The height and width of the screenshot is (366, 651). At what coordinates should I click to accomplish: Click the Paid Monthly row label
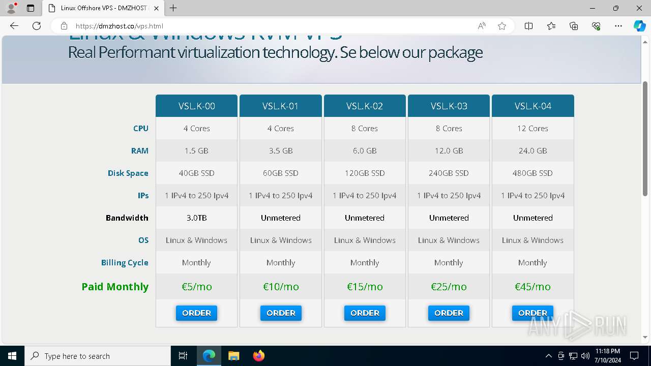click(x=115, y=287)
